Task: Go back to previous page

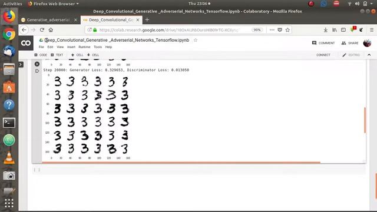Action: click(24, 30)
